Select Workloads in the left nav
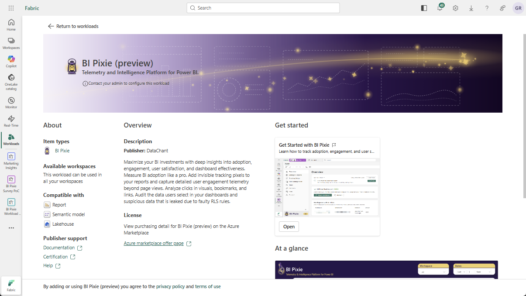 pyautogui.click(x=11, y=139)
